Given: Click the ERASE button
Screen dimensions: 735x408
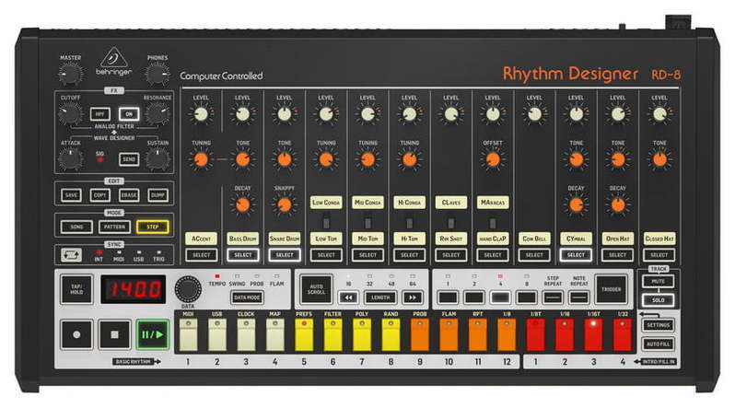Looking at the screenshot, I should coord(129,195).
